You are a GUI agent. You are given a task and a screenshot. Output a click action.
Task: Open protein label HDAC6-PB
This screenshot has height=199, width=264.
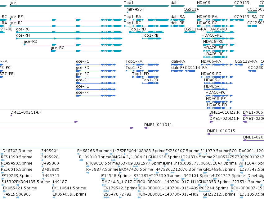click(214, 80)
